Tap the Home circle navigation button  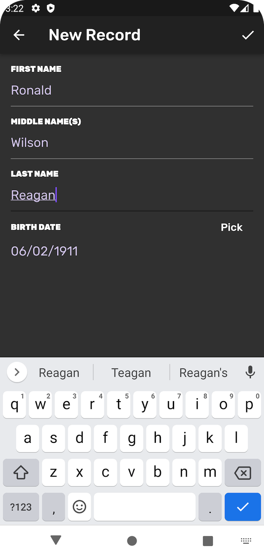pos(132,541)
